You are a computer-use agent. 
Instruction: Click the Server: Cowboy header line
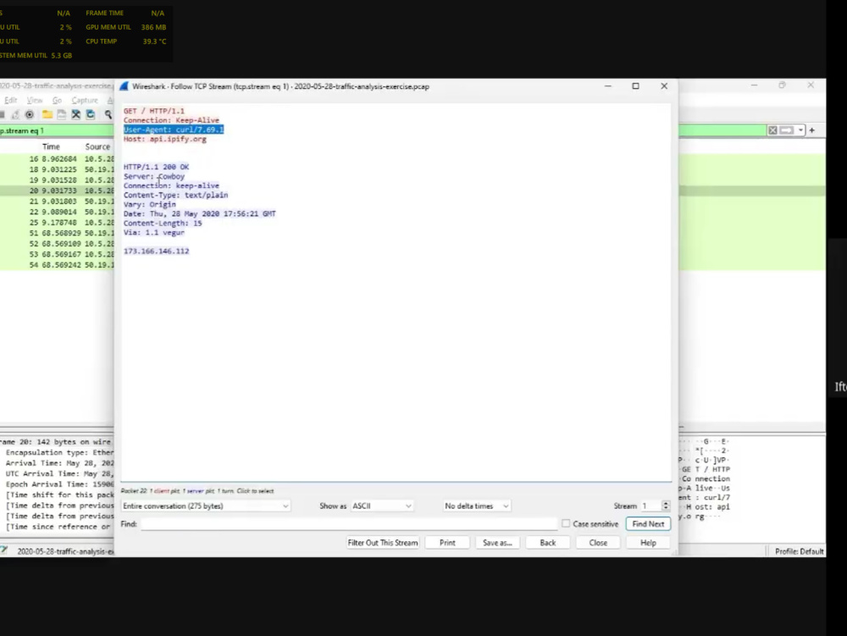(x=154, y=176)
